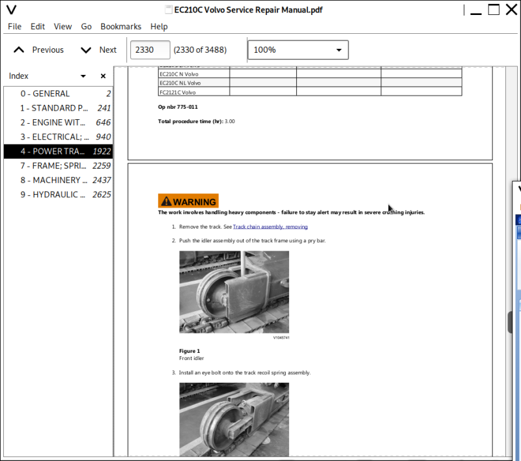Open the Index sidebar view dropdown
The width and height of the screenshot is (521, 461).
[83, 76]
